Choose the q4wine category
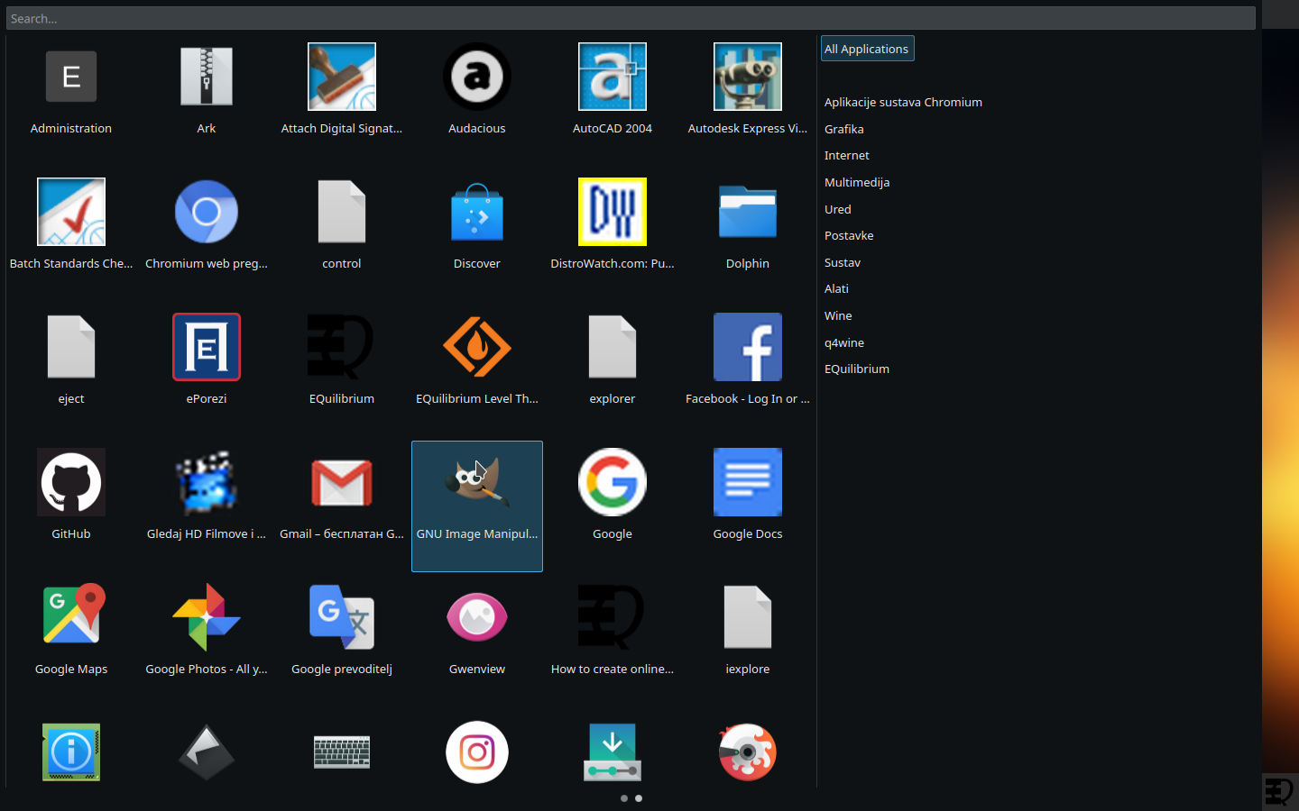This screenshot has height=811, width=1299. coord(844,342)
